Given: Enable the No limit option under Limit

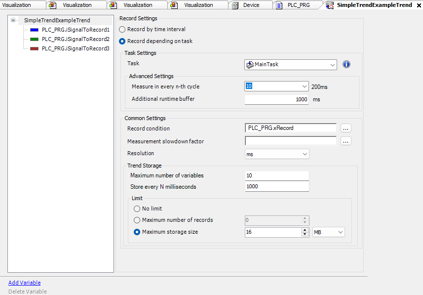Looking at the screenshot, I should (x=136, y=209).
